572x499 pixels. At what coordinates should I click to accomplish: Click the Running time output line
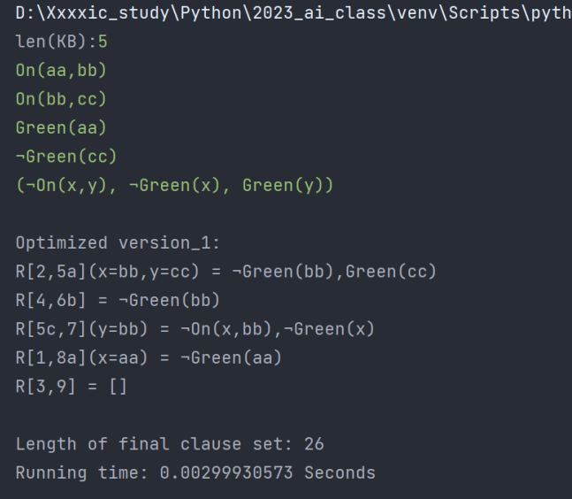coord(195,472)
